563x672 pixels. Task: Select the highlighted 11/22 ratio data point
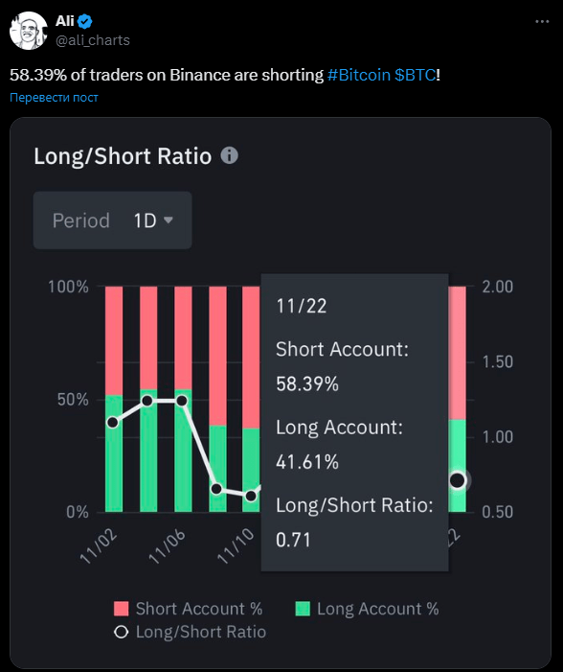click(458, 480)
